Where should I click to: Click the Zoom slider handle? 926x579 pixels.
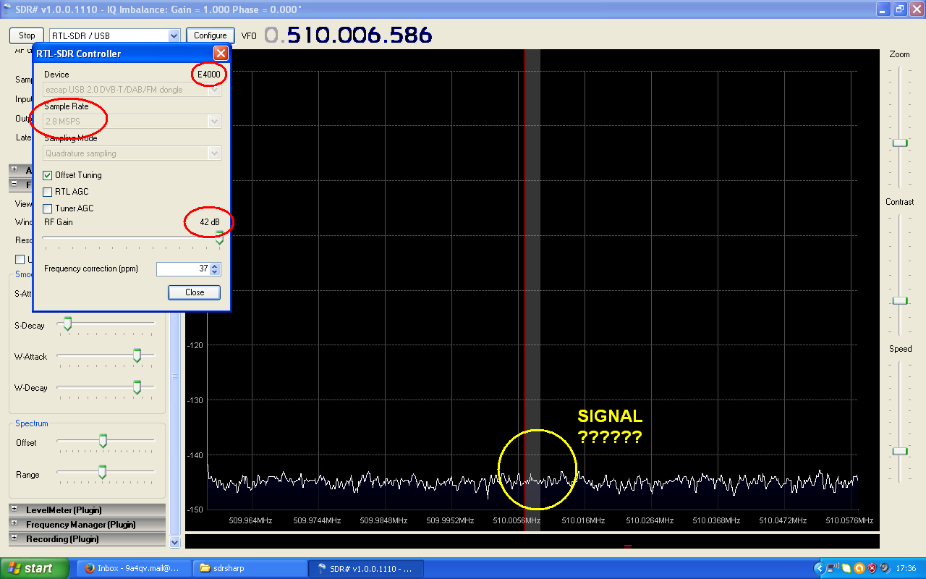[900, 143]
